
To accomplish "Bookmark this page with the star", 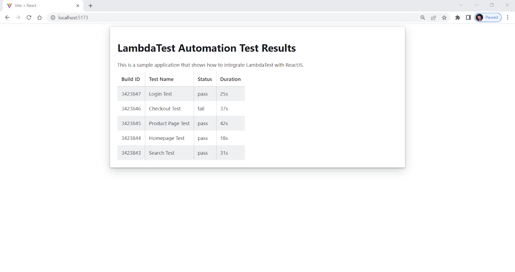I will (x=444, y=18).
